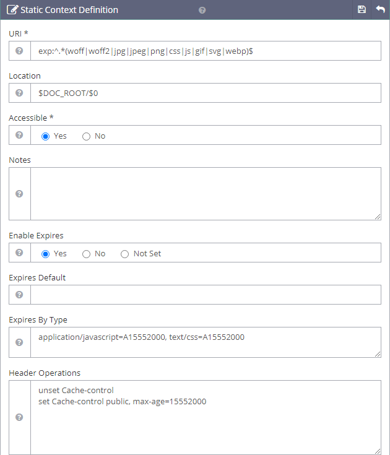Click the edit icon next to title

click(x=12, y=10)
